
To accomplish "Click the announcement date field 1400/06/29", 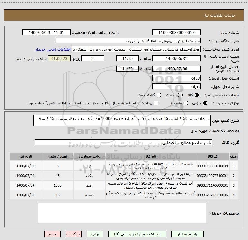I will coord(46,32).
